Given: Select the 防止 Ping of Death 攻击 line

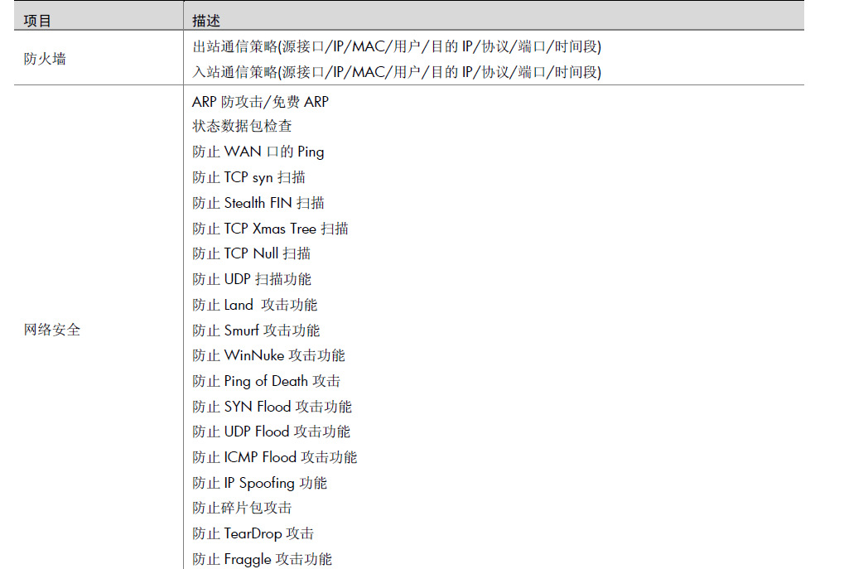Looking at the screenshot, I should [x=267, y=381].
